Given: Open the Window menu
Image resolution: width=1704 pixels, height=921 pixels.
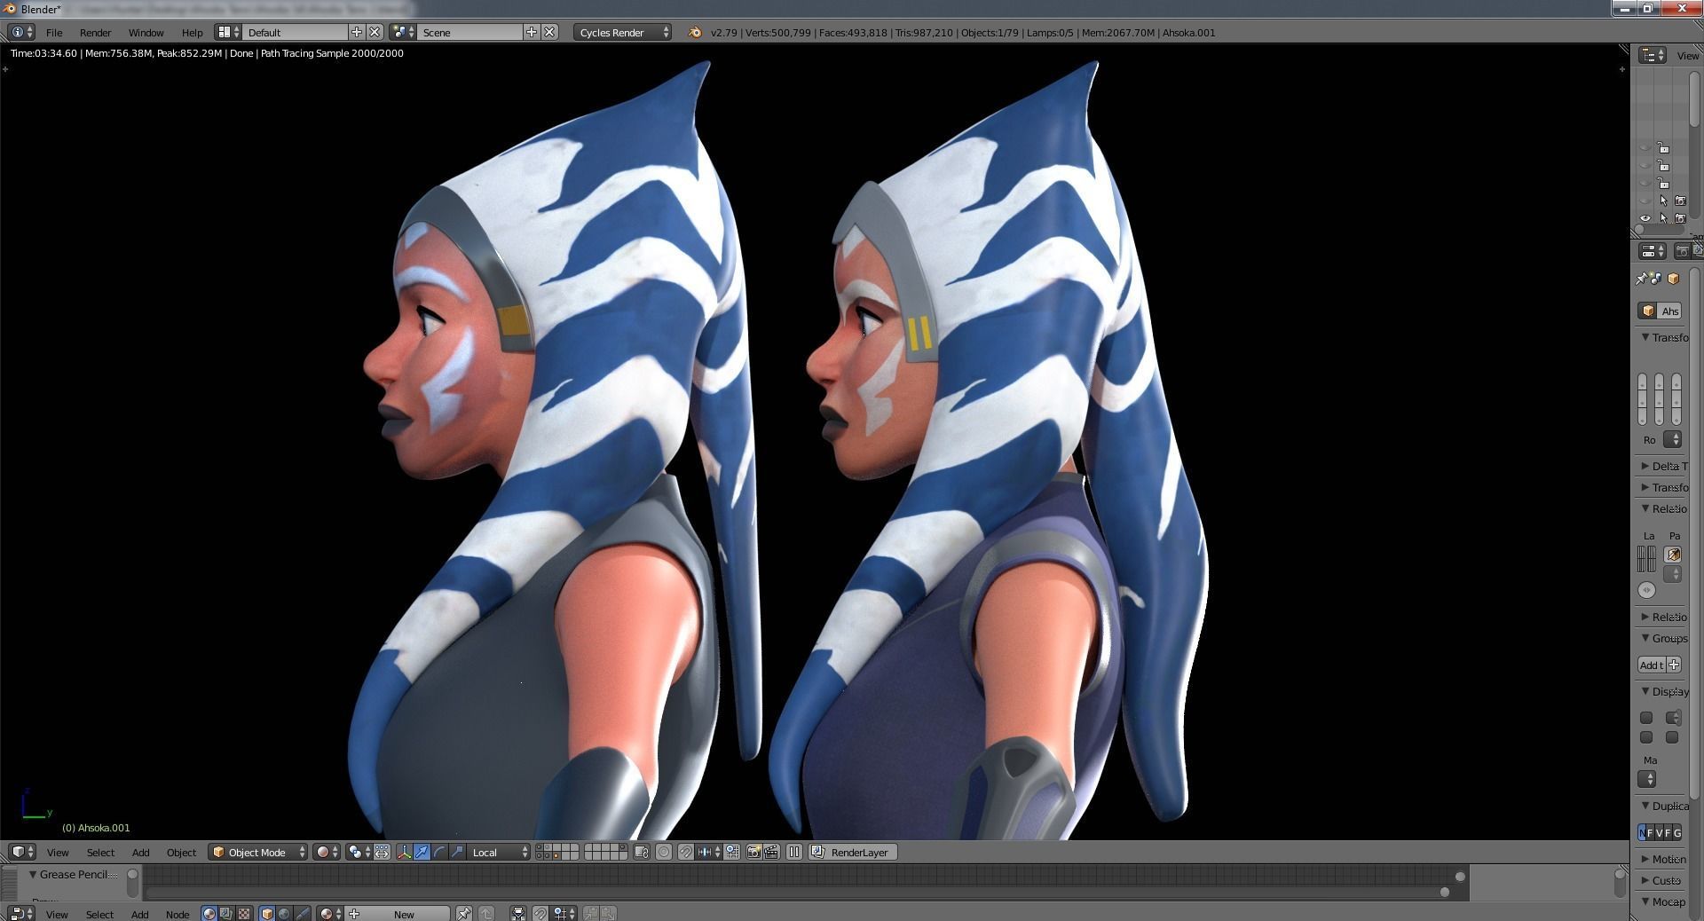Looking at the screenshot, I should pyautogui.click(x=146, y=32).
